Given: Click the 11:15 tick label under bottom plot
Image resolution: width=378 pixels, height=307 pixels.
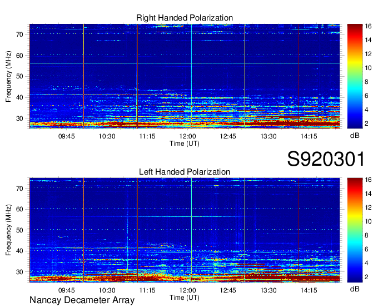Looking at the screenshot, I should click(x=147, y=290).
